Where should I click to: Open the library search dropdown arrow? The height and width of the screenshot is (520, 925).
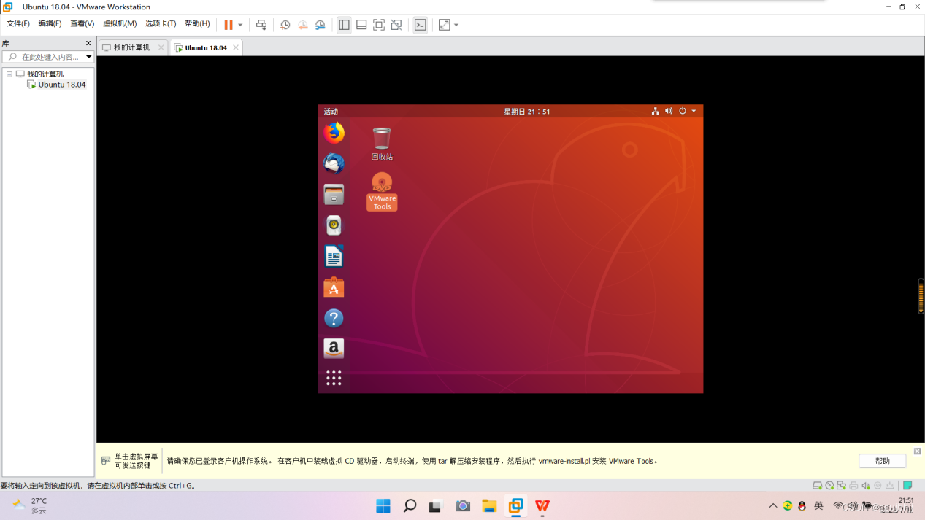click(89, 57)
